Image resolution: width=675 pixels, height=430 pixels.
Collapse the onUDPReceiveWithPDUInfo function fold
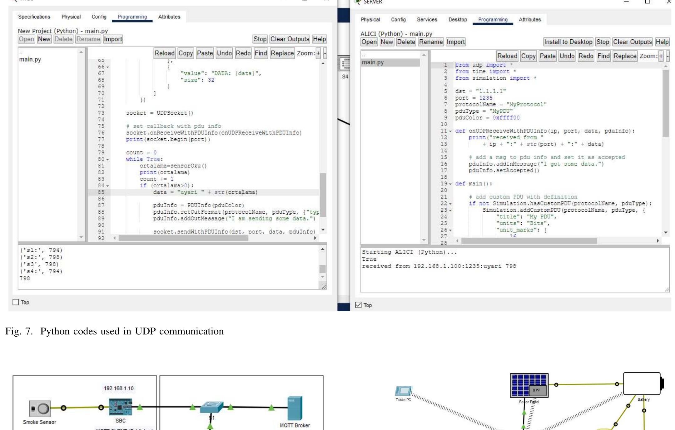coord(450,131)
